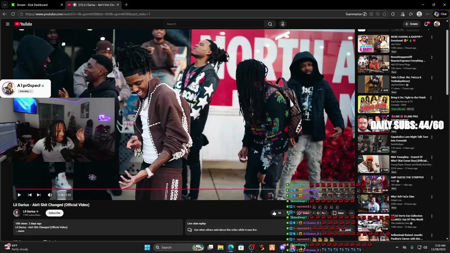This screenshot has width=450, height=253.
Task: Open NBA YoungBoy Scared Of Who video
Action: tap(373, 164)
